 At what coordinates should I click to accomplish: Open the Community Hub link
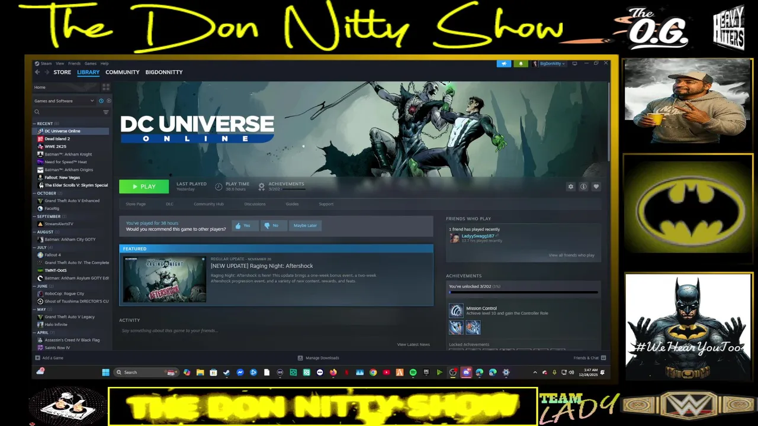click(x=208, y=204)
